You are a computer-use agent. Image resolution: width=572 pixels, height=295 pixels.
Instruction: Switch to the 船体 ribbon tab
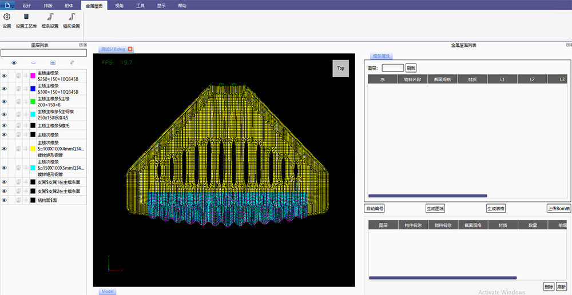tap(69, 6)
